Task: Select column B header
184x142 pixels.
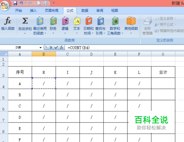Action: (44, 54)
